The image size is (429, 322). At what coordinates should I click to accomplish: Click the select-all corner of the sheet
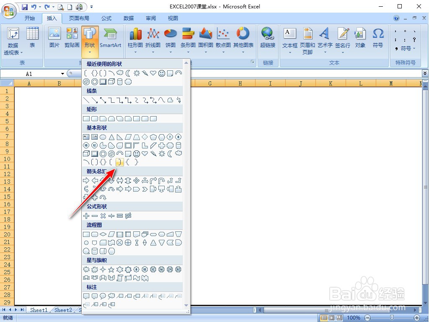tap(7, 83)
